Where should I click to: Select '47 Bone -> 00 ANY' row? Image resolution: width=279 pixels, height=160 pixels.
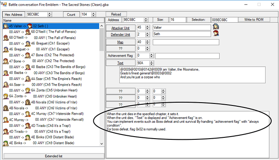pos(51,61)
